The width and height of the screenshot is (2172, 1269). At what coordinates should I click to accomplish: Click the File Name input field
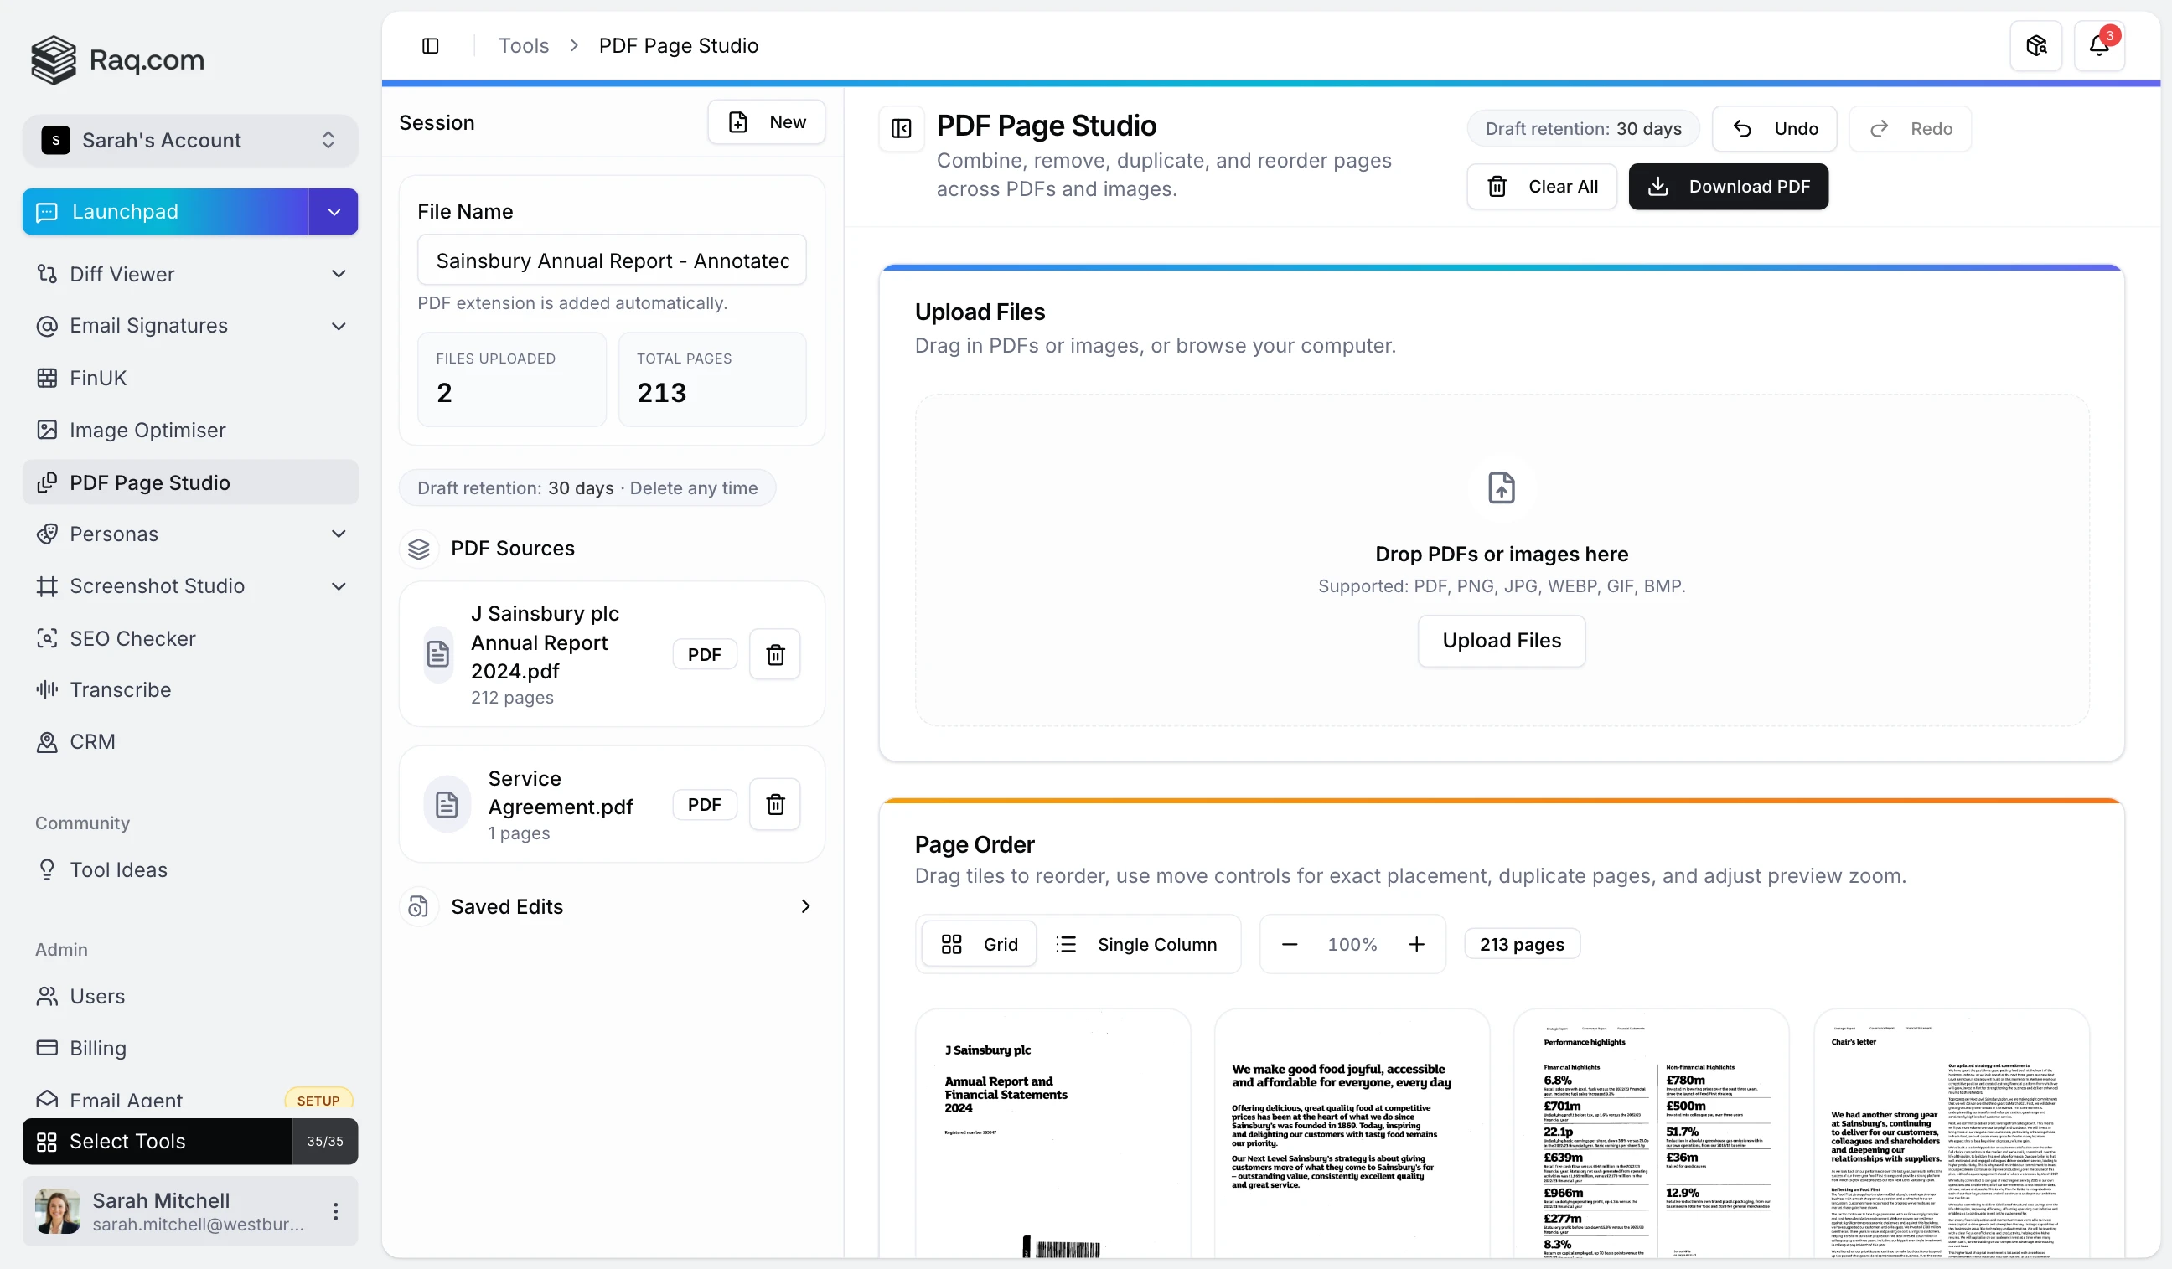coord(610,260)
